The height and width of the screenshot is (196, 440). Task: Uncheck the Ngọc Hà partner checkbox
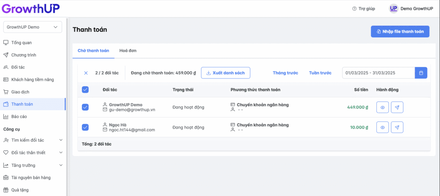coord(85,127)
